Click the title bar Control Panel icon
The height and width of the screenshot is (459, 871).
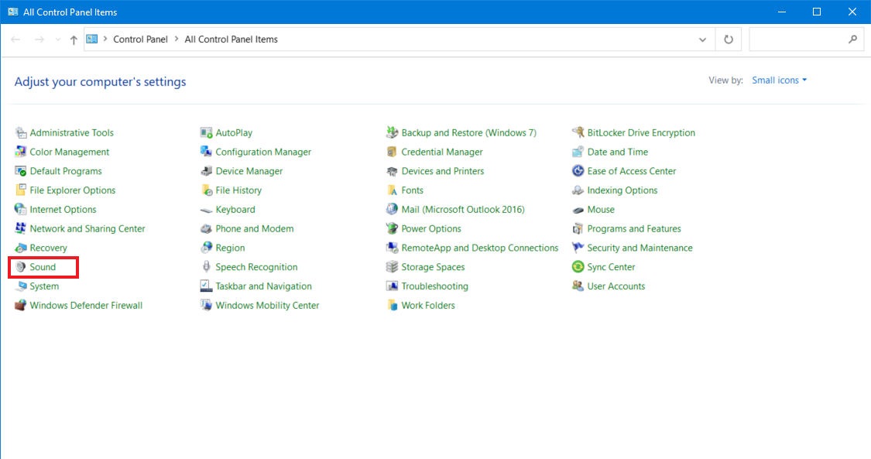click(13, 12)
